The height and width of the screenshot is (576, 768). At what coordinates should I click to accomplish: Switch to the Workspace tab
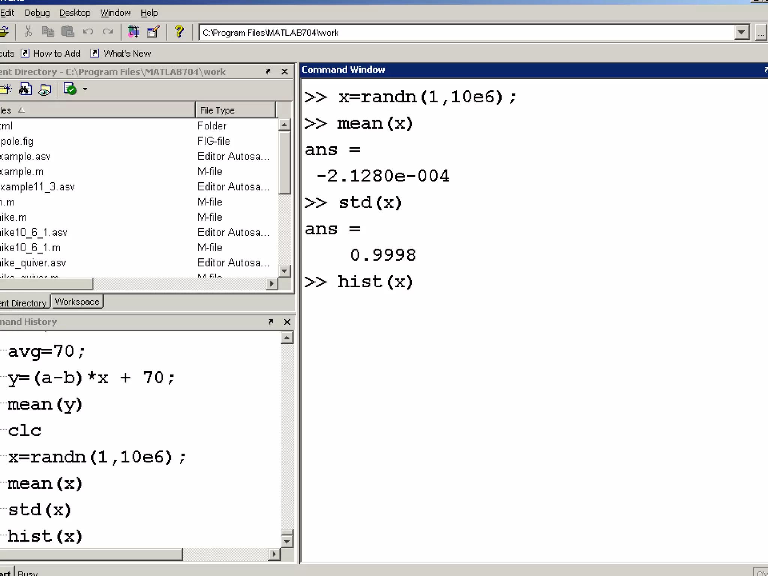pos(77,302)
